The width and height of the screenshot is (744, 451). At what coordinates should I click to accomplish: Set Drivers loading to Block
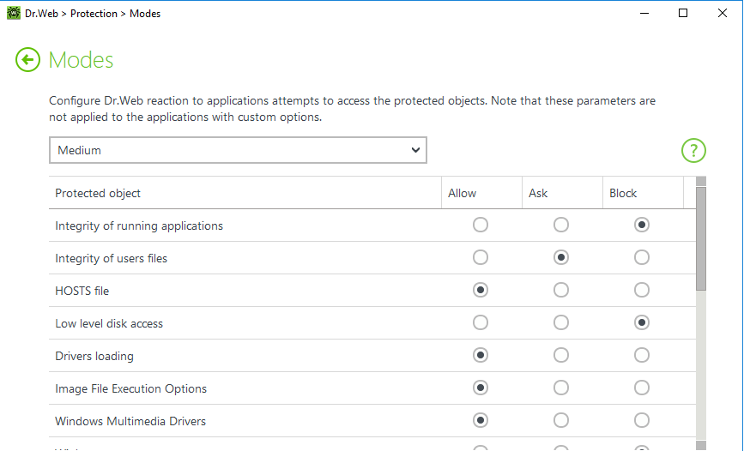click(x=642, y=355)
